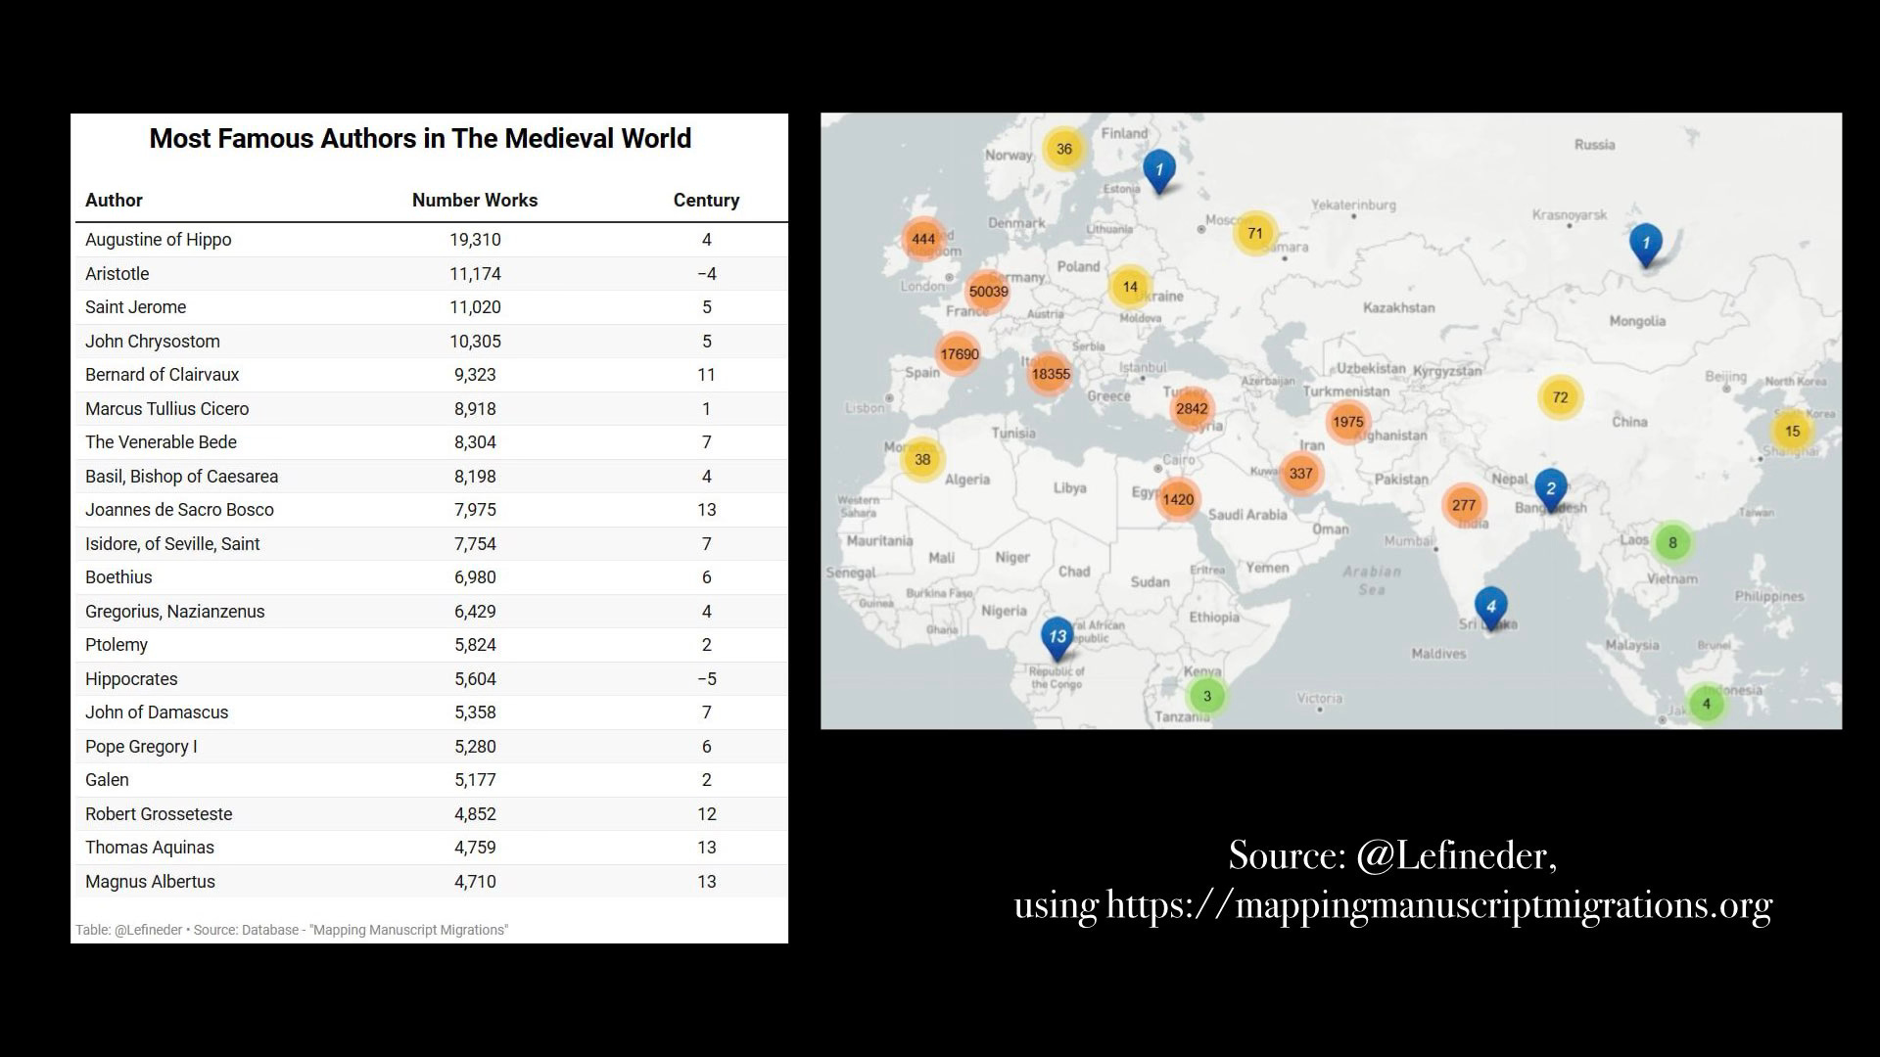This screenshot has width=1880, height=1057.
Task: Click the 4,710 works value
Action: coord(475,882)
